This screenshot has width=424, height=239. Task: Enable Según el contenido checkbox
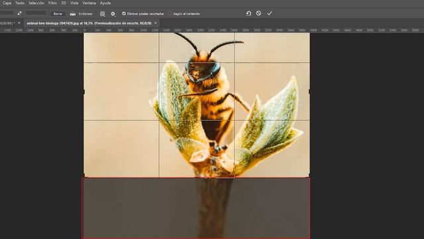point(170,13)
